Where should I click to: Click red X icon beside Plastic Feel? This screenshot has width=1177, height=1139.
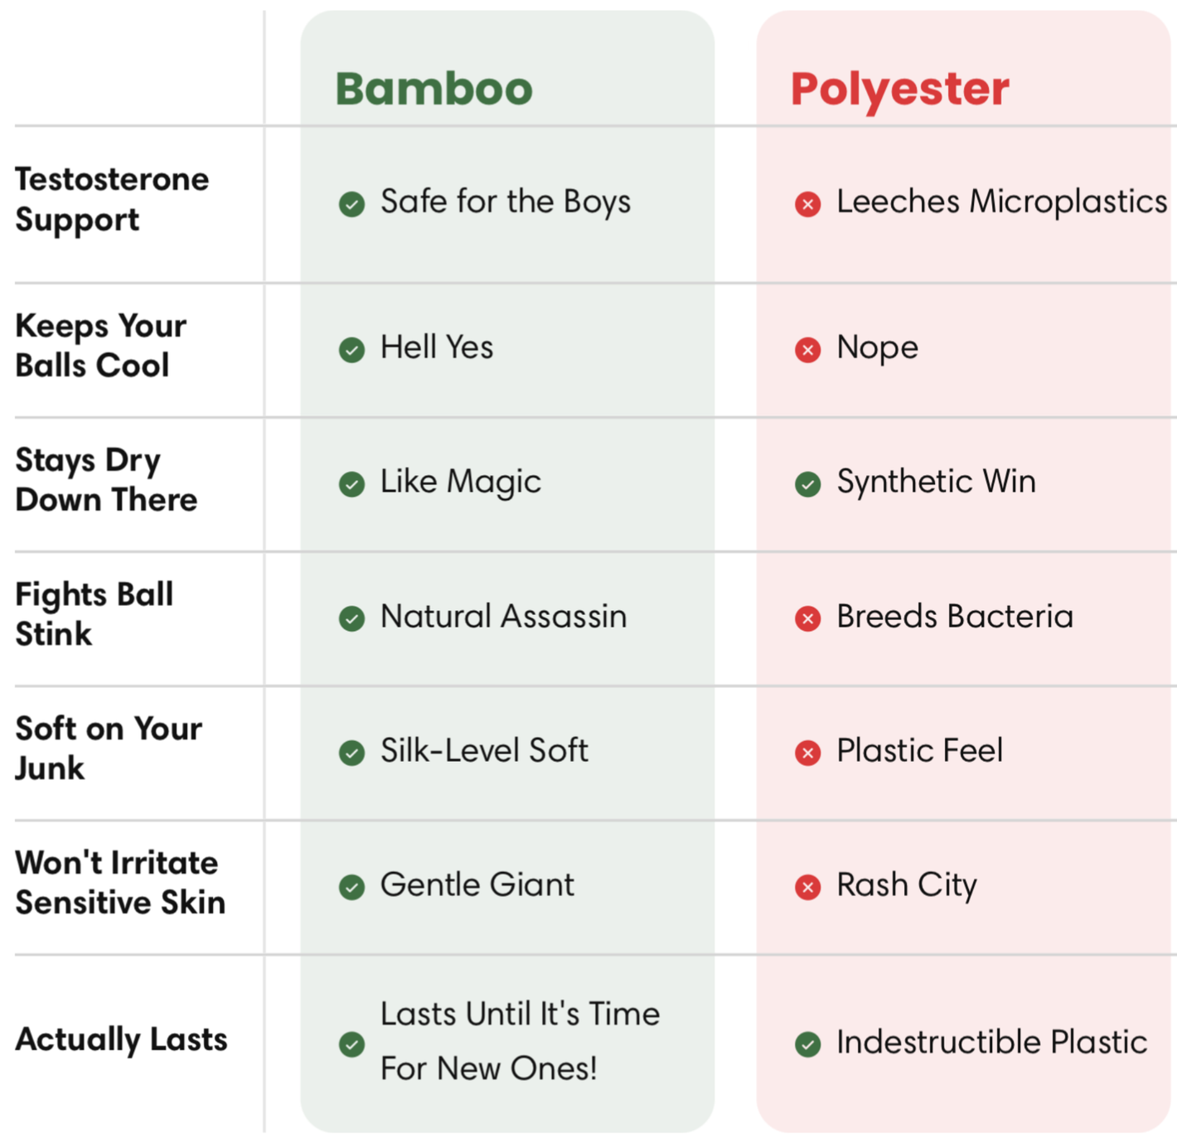pos(807,753)
